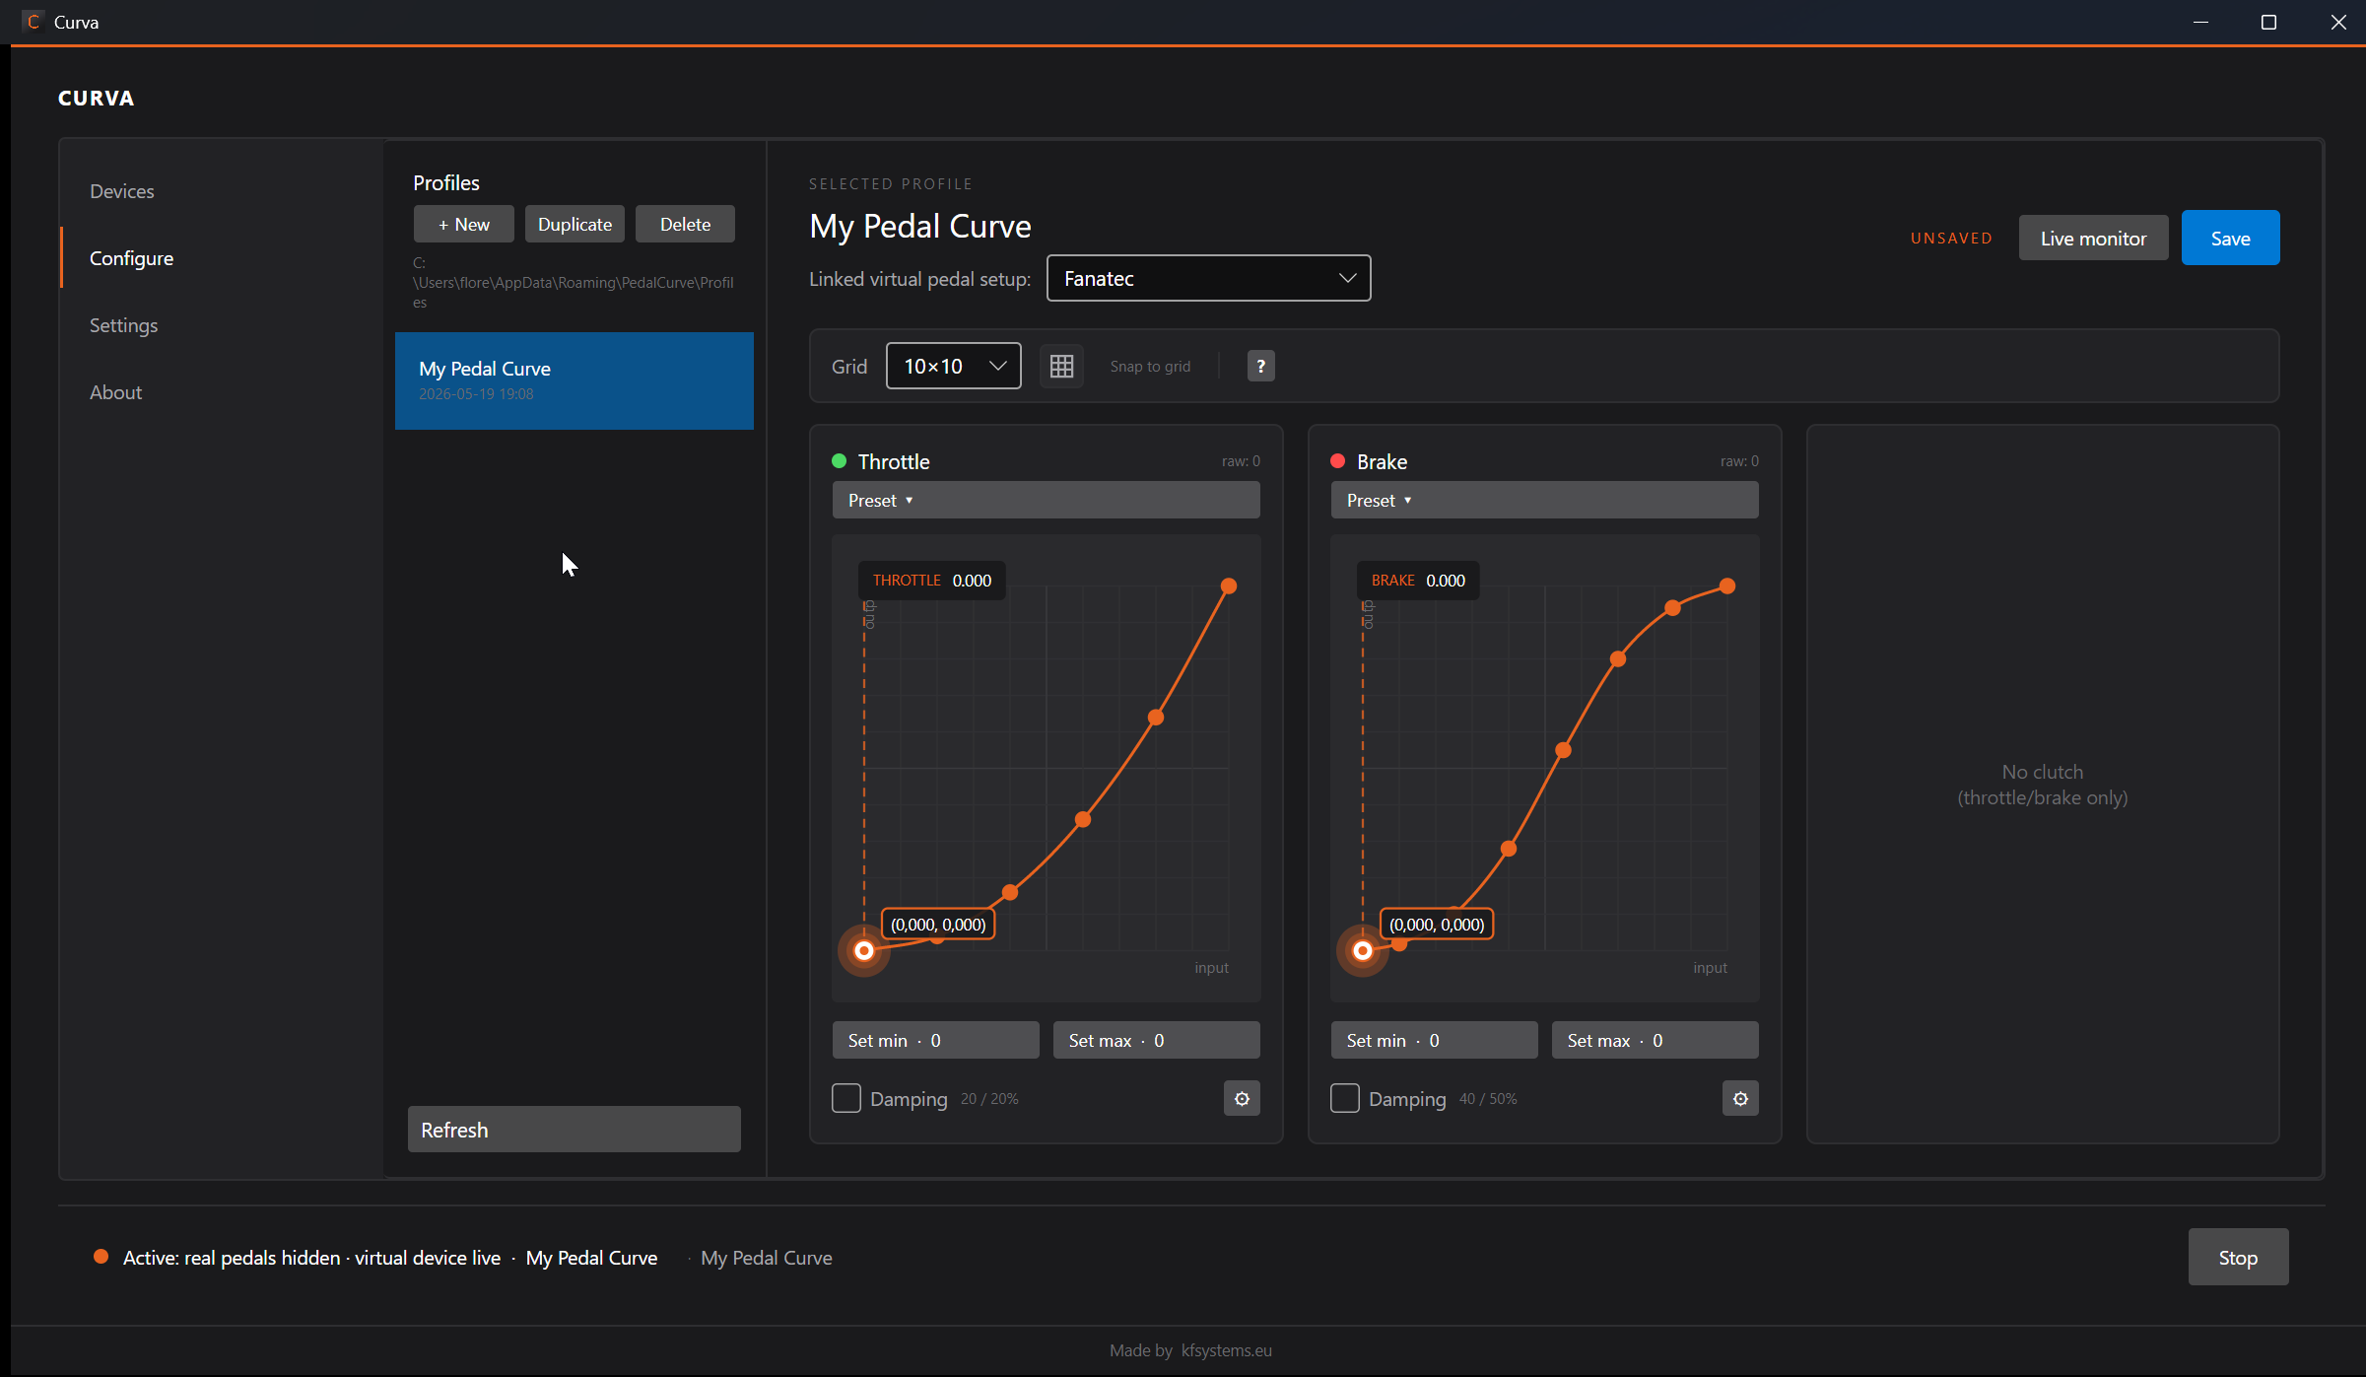This screenshot has width=2366, height=1377.
Task: Toggle the grid visibility icon
Action: click(x=1061, y=367)
